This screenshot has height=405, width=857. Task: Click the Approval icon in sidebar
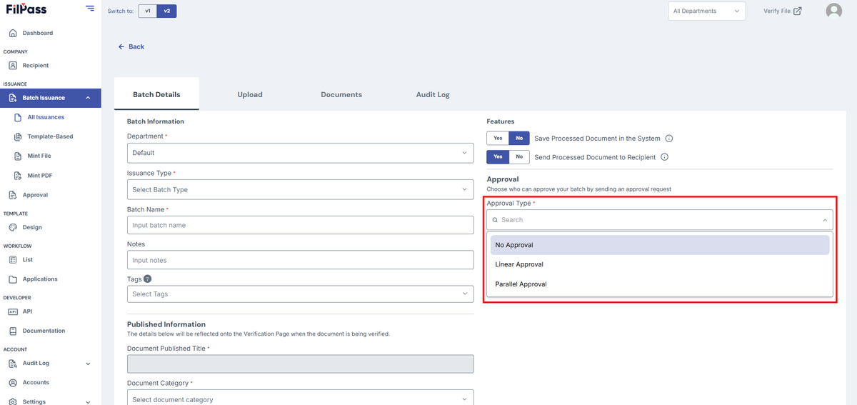[x=13, y=195]
